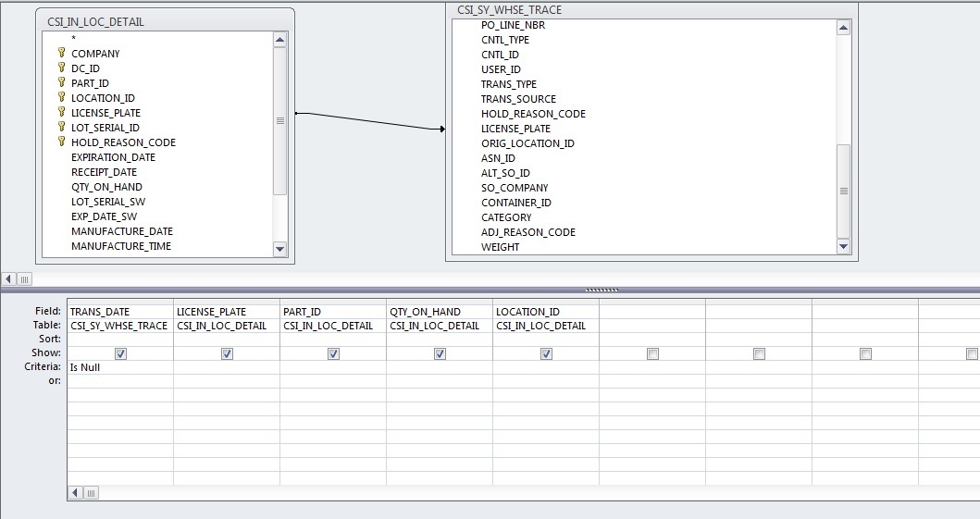
Task: Click the pane splitter between diagram and grid
Action: click(x=602, y=290)
